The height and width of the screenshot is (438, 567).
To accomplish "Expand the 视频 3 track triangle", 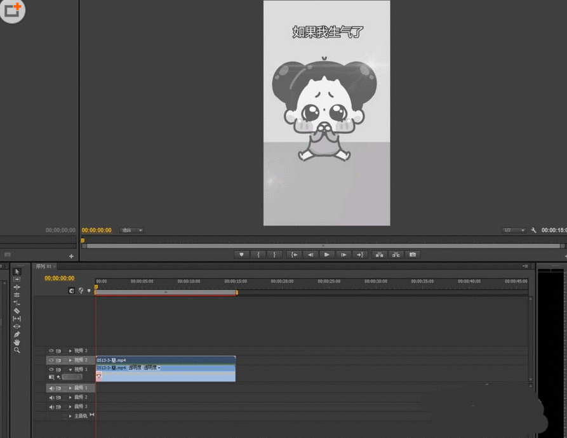I will 70,350.
